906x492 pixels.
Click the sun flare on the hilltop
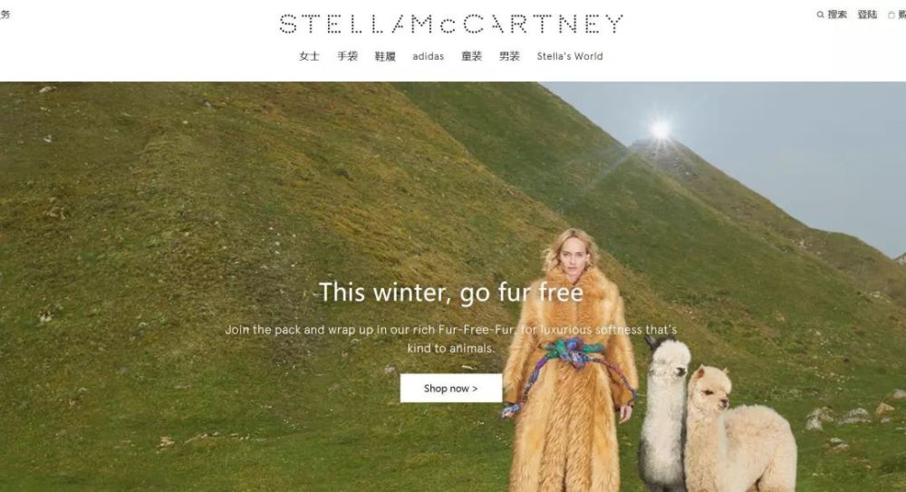click(660, 130)
